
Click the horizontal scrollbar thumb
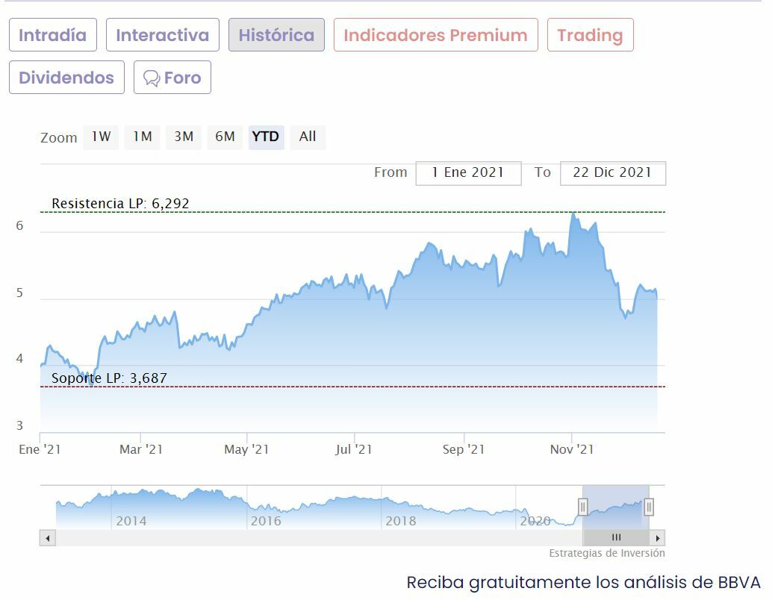pyautogui.click(x=616, y=538)
